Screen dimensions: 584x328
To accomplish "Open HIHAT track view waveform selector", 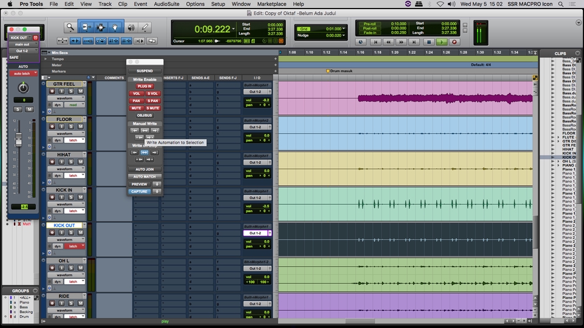I will 66,169.
